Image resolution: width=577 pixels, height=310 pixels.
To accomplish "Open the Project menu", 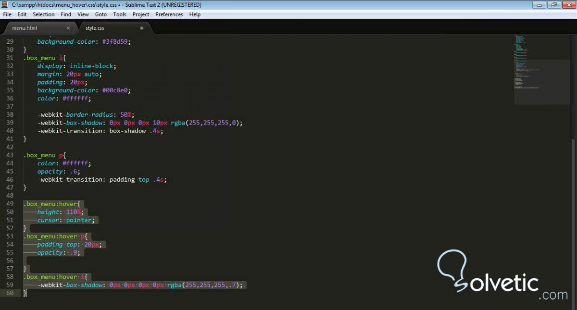I will (x=141, y=14).
